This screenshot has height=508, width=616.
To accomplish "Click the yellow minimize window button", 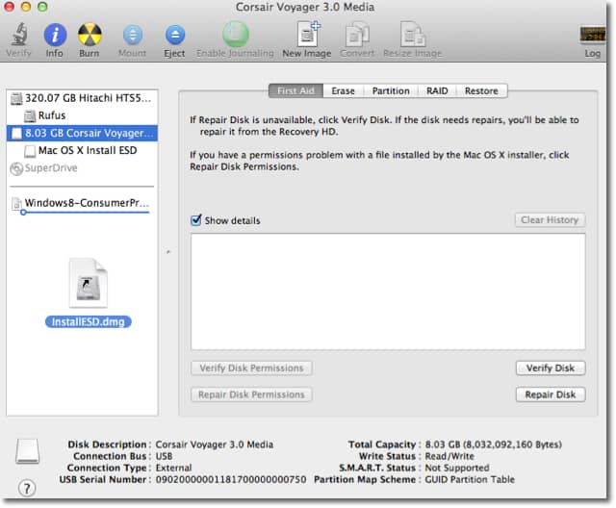I will tap(26, 7).
